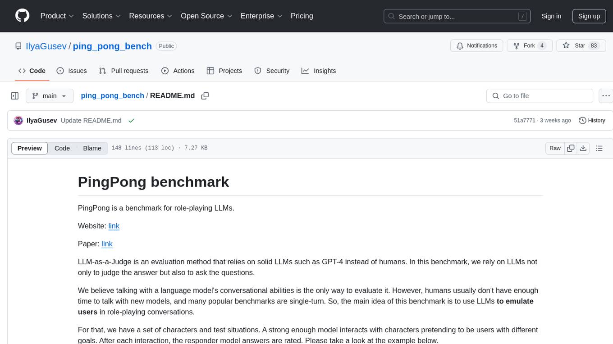Open the Paper link
The image size is (613, 344).
(107, 244)
